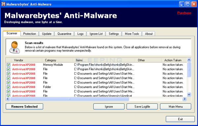Viewport: 198px width, 126px height.
Task: Save the scan with Save Logfile
Action: pos(142,106)
